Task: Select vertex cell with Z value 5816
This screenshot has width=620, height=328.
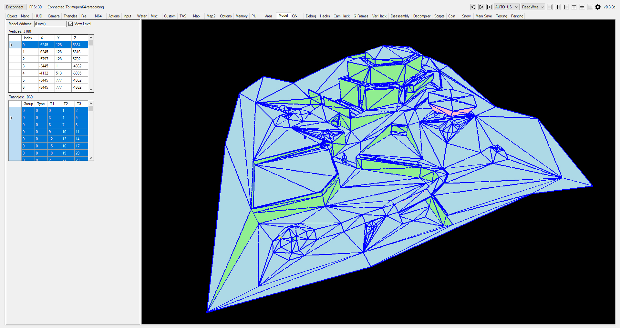Action: coord(80,52)
